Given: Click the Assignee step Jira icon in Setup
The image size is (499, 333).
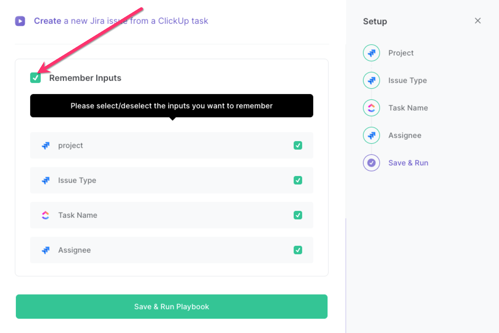Looking at the screenshot, I should pos(371,135).
